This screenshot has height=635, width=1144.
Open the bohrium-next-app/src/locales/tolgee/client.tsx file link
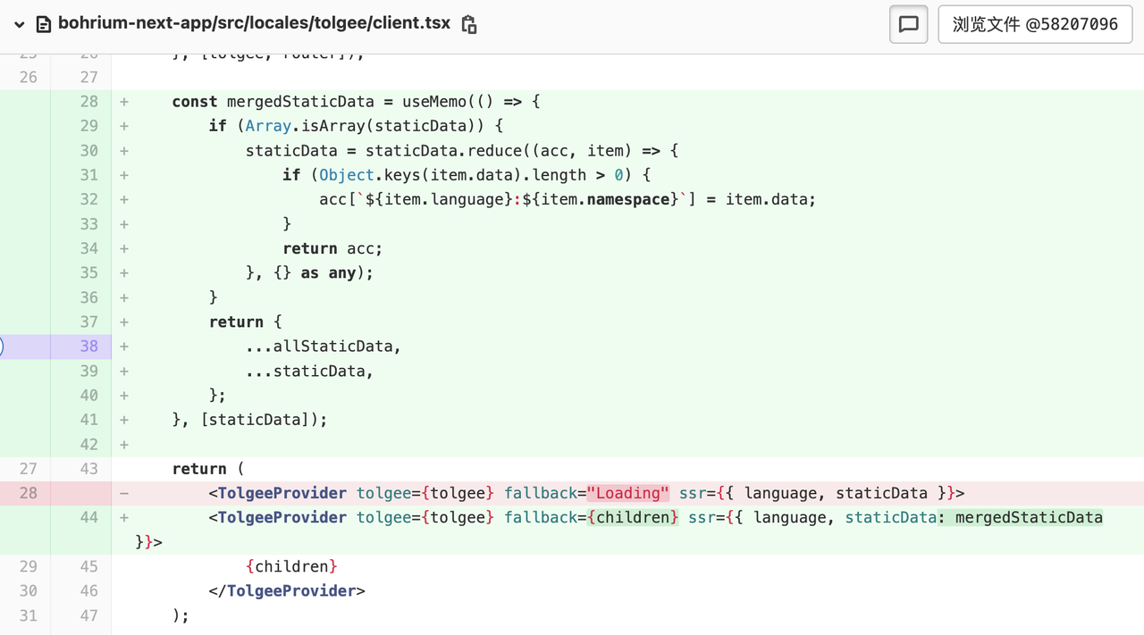point(254,23)
